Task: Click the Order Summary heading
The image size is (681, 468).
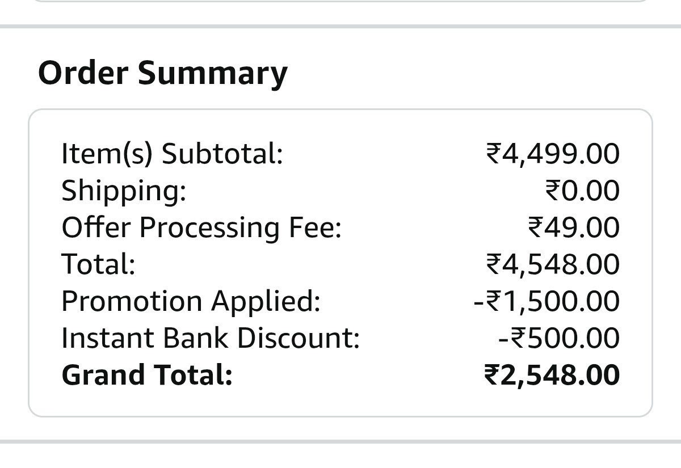Action: click(x=163, y=74)
